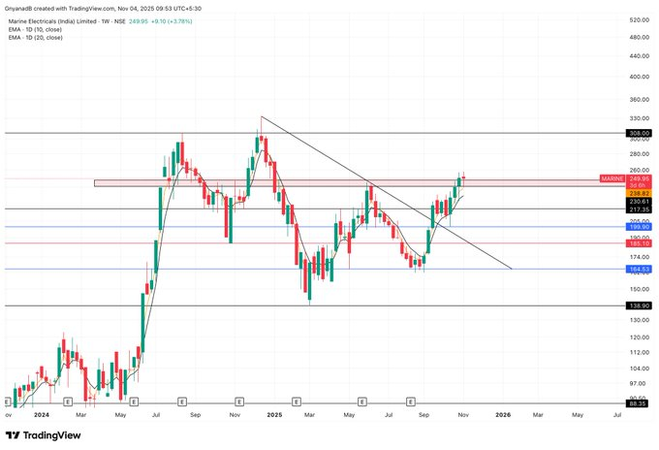Click the EMA - 1D (20, close) indicator legend
Screen dimensions: 659x450
click(35, 38)
